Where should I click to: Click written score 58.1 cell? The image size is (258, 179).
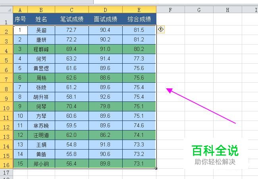tap(72, 97)
